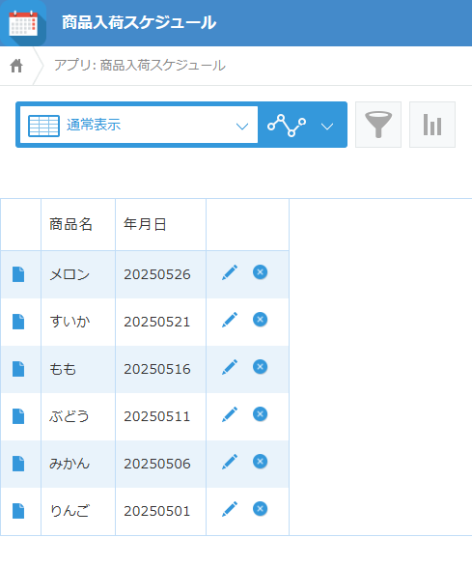Open record details for りんご
This screenshot has height=566, width=472.
coord(18,511)
